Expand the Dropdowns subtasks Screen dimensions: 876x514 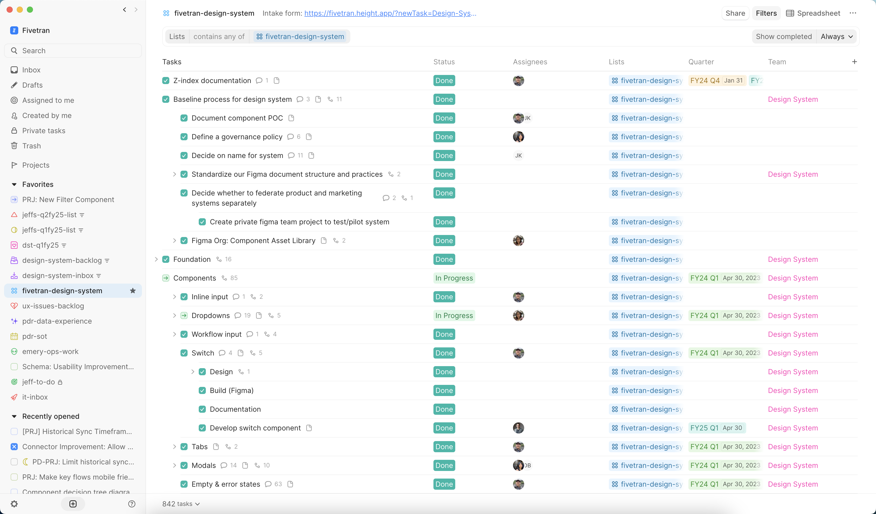174,315
